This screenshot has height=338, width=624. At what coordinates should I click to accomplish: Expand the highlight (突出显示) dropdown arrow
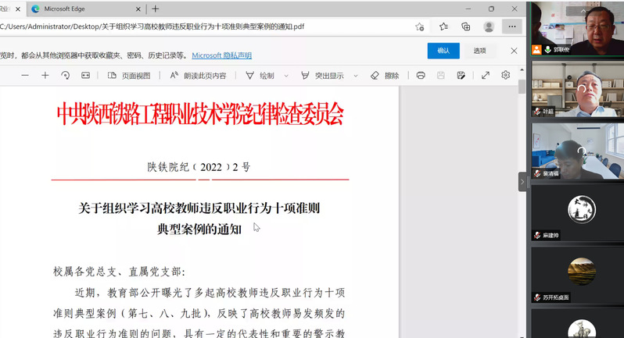[354, 76]
